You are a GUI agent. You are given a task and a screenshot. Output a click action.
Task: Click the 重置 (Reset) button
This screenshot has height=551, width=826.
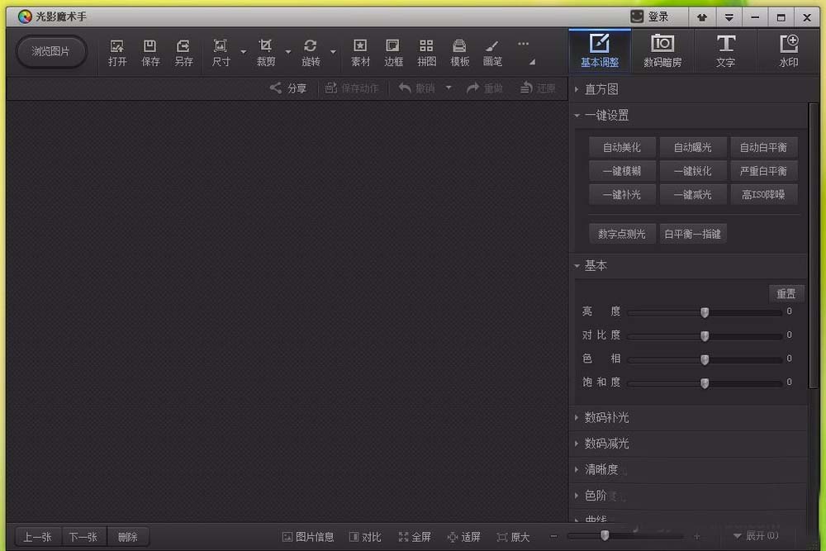[x=786, y=293]
